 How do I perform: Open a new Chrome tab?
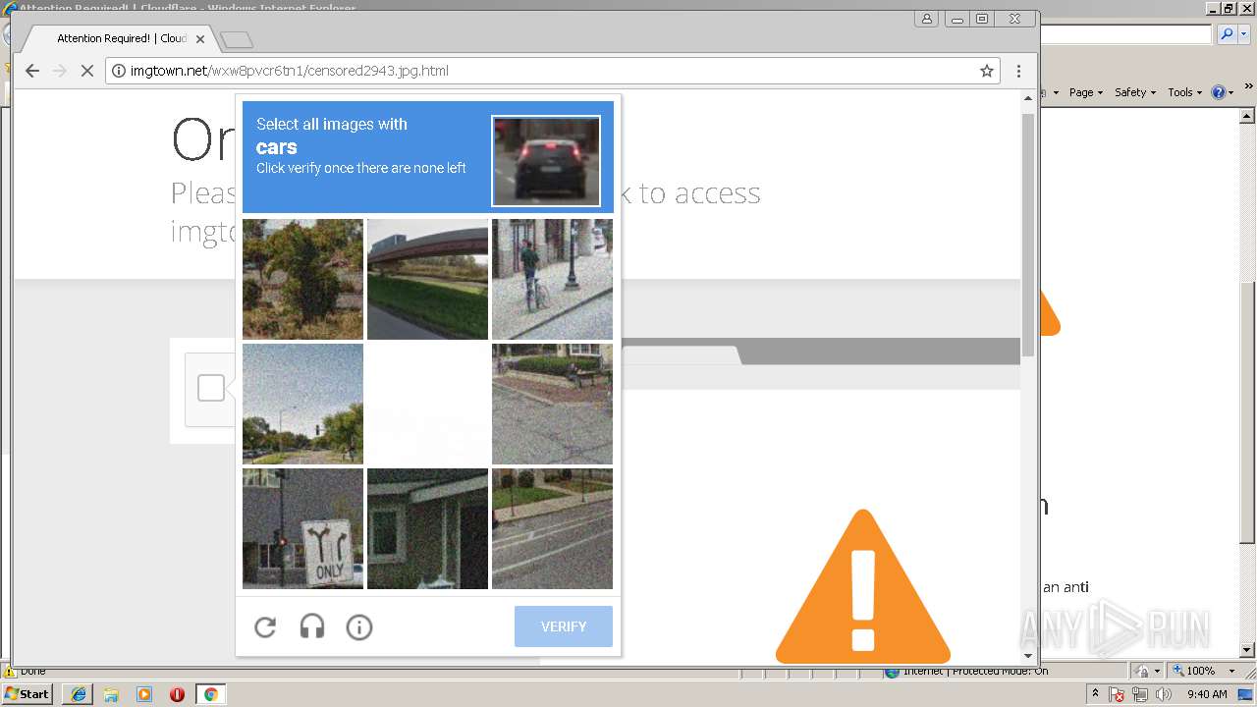pyautogui.click(x=237, y=40)
